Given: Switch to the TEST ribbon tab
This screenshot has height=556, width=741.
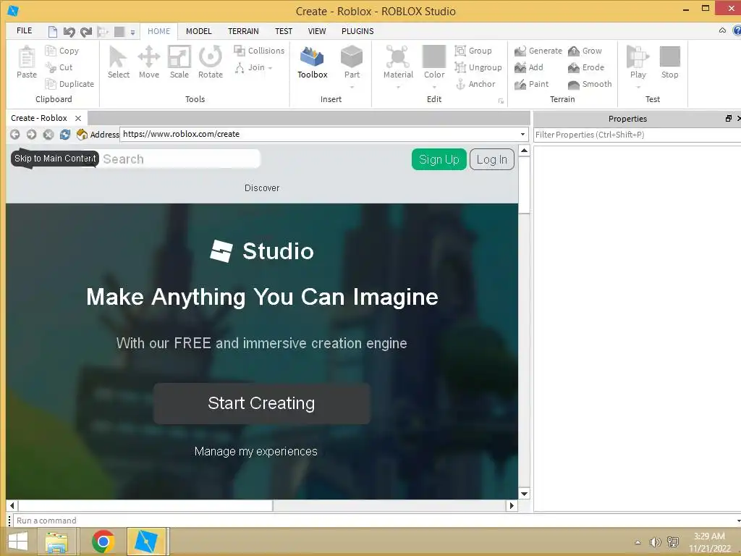Looking at the screenshot, I should [x=284, y=31].
